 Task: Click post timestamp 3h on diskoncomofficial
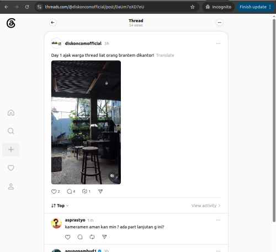[107, 44]
